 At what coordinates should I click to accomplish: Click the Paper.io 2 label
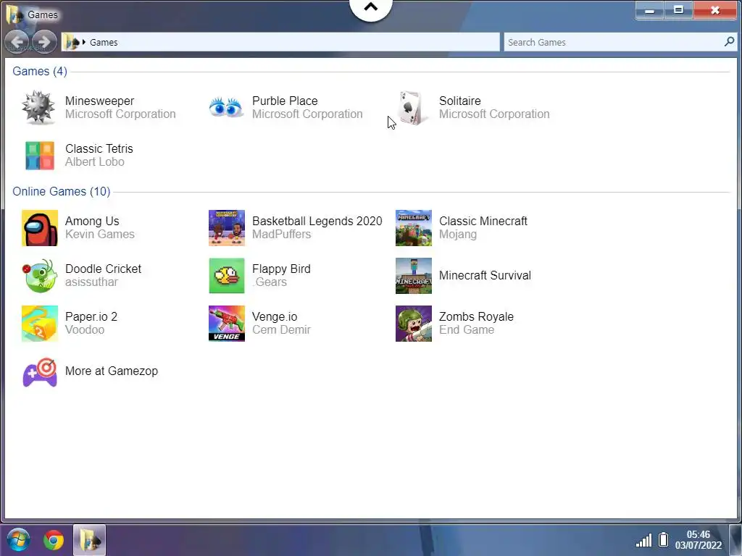click(91, 316)
